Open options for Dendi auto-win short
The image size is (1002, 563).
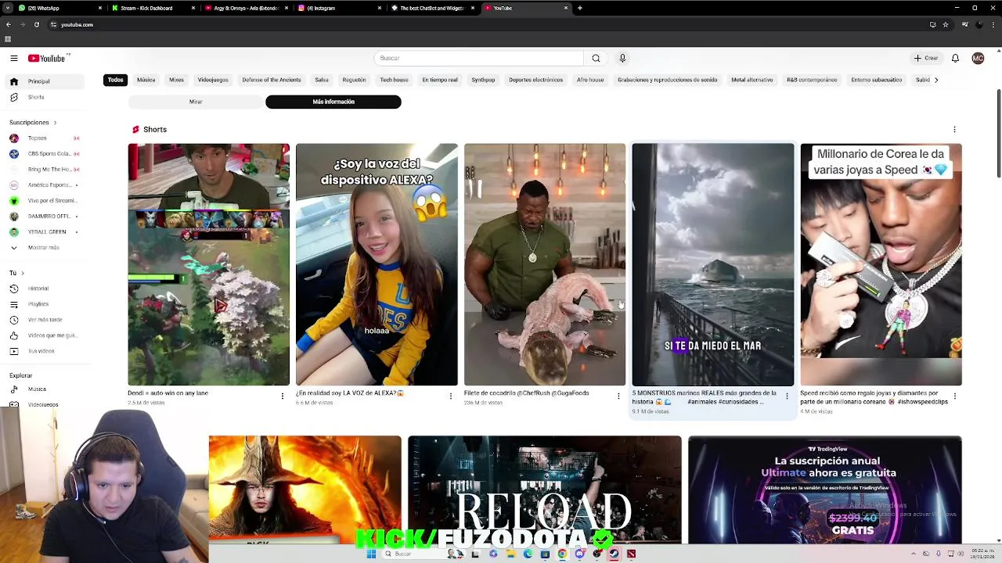coord(283,396)
